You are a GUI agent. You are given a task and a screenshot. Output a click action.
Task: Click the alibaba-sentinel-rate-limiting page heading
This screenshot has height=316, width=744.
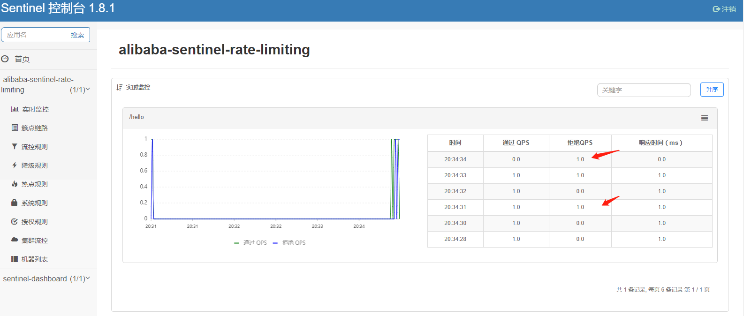[214, 50]
